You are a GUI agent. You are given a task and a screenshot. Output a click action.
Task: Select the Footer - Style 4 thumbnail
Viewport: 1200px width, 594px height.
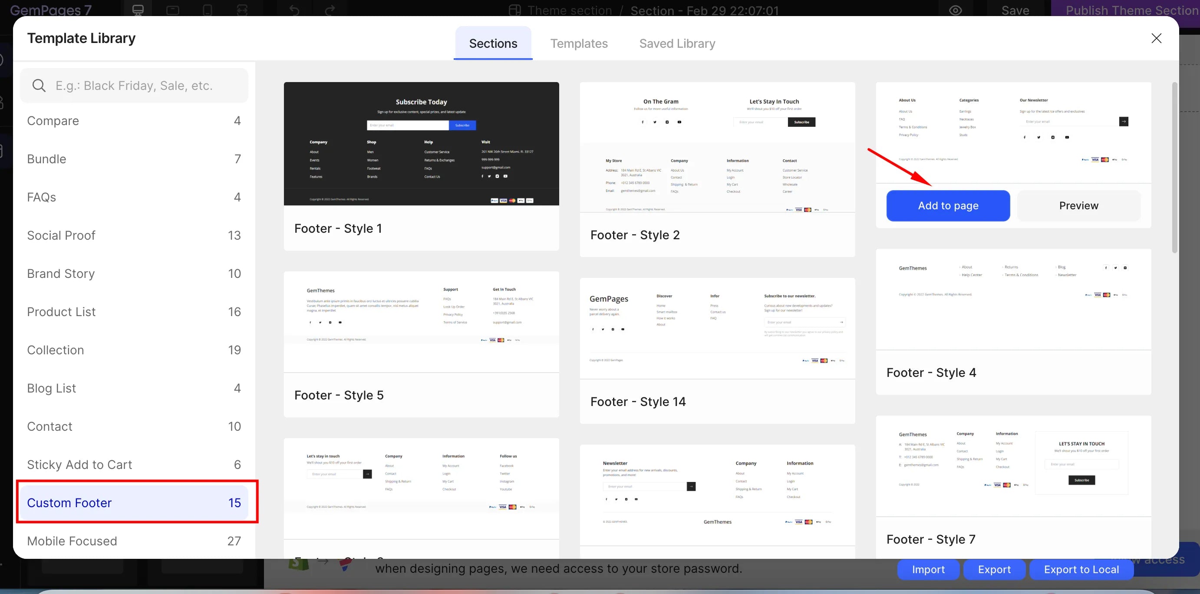1014,300
